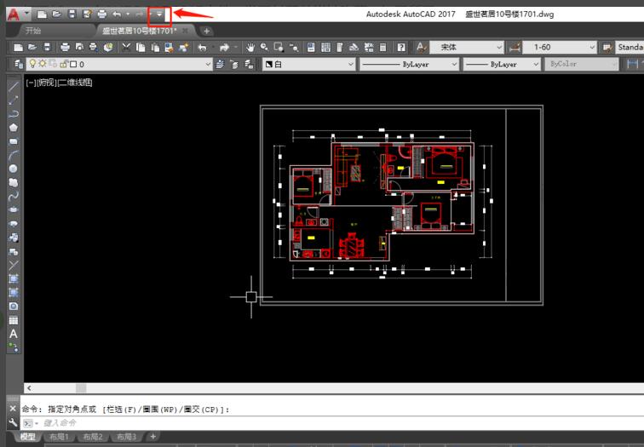This screenshot has width=644, height=447.
Task: Select the Rectangle draw tool
Action: click(x=14, y=141)
